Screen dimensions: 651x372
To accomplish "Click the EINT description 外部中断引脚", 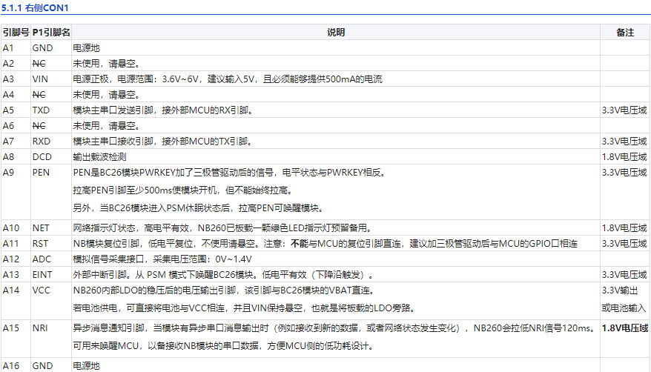I will (x=223, y=274).
